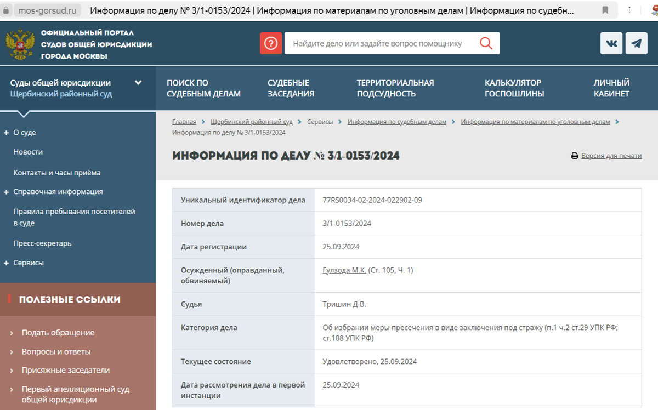The height and width of the screenshot is (410, 658).
Task: Click the coat of arms portal logo
Action: [x=20, y=43]
